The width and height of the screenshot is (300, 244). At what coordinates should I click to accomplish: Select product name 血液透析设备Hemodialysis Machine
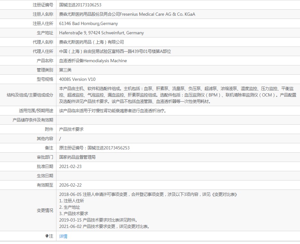point(93,61)
